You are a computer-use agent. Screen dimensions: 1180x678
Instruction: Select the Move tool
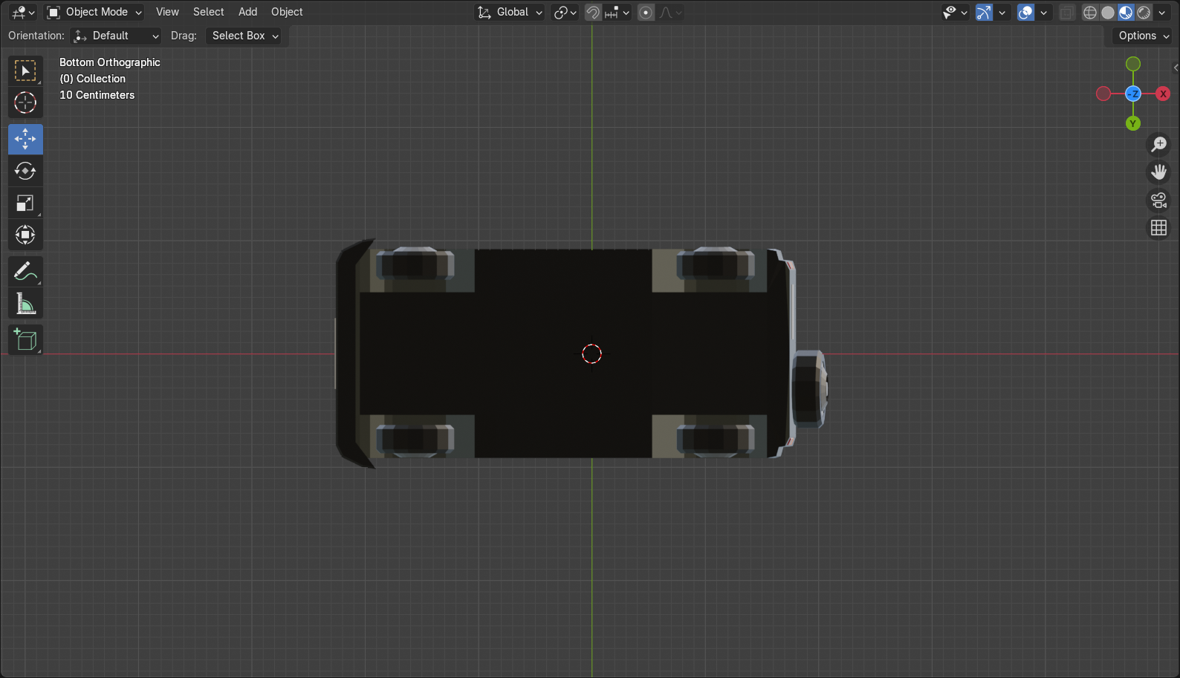[x=25, y=139]
